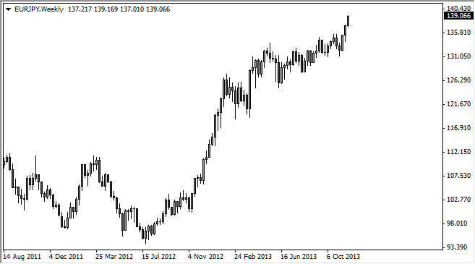Image resolution: width=475 pixels, height=264 pixels.
Task: Click the 126.290 price scale label
Action: [458, 80]
